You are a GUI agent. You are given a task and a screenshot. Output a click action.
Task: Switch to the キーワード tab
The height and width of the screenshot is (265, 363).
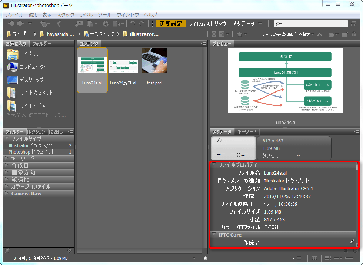pos(247,132)
